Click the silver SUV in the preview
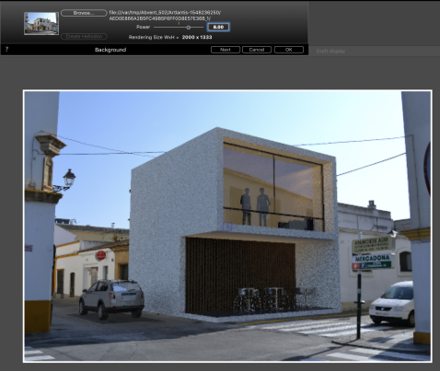440x371 pixels. click(x=111, y=299)
